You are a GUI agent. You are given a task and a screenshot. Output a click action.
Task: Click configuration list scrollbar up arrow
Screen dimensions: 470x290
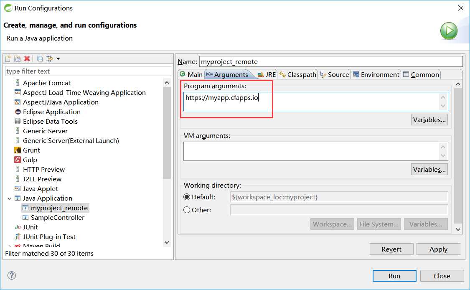(x=167, y=82)
